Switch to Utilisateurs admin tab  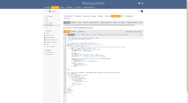[x=87, y=16]
